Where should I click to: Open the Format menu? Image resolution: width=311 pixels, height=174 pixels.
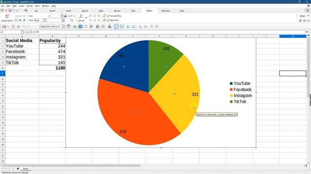coord(29,6)
